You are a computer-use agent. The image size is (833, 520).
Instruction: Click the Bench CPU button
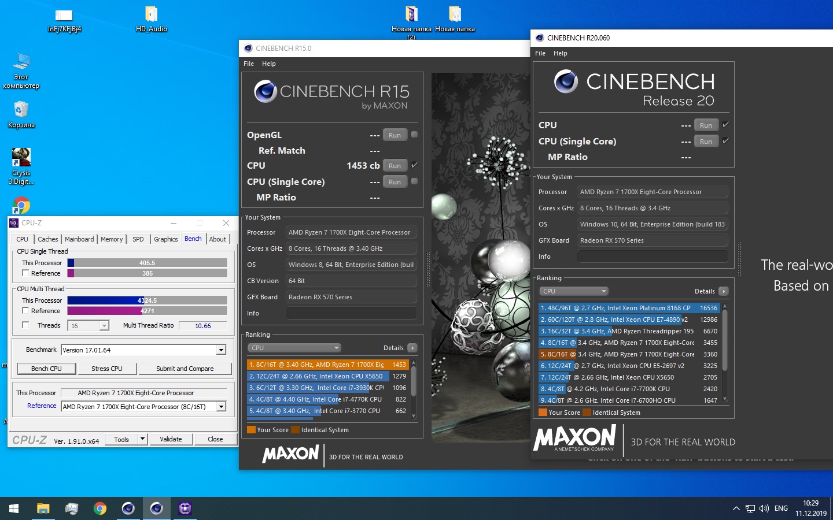tap(46, 369)
